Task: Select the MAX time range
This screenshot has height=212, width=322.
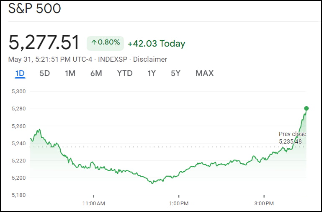Action: (204, 73)
